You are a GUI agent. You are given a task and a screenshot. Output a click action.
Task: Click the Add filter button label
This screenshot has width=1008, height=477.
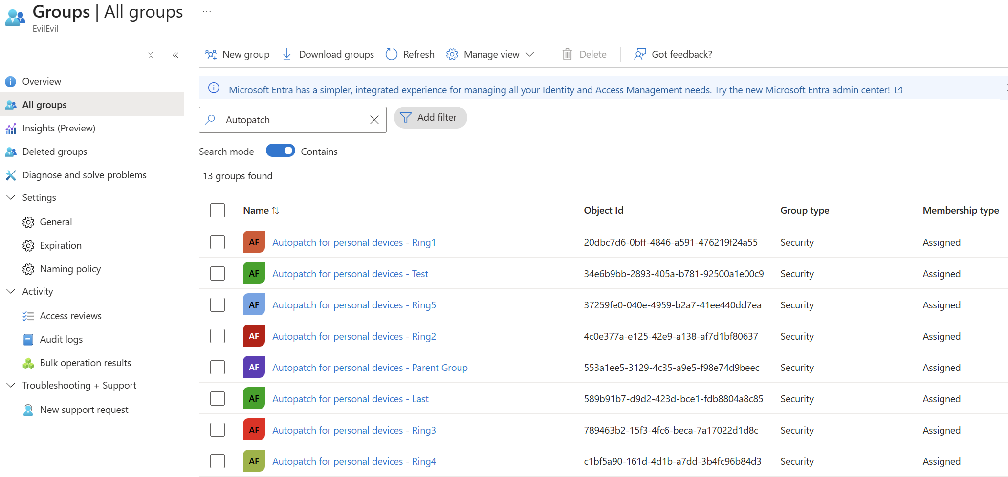click(x=437, y=117)
